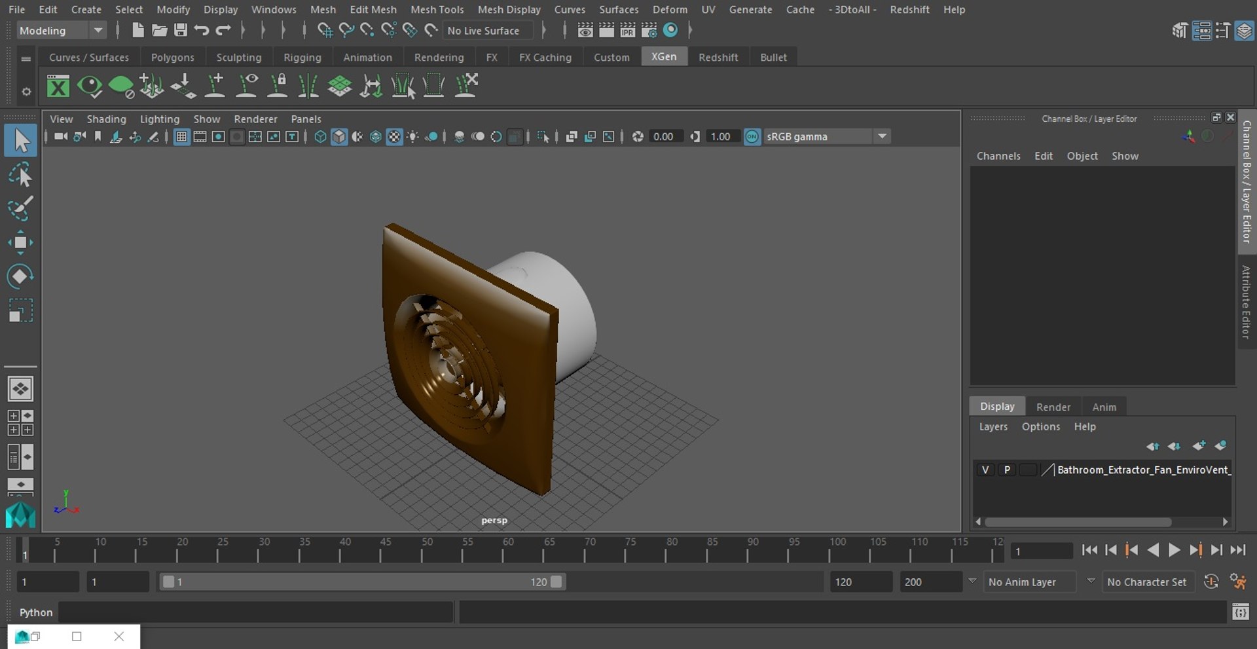The height and width of the screenshot is (649, 1257).
Task: Click the IPR render icon
Action: tap(628, 30)
